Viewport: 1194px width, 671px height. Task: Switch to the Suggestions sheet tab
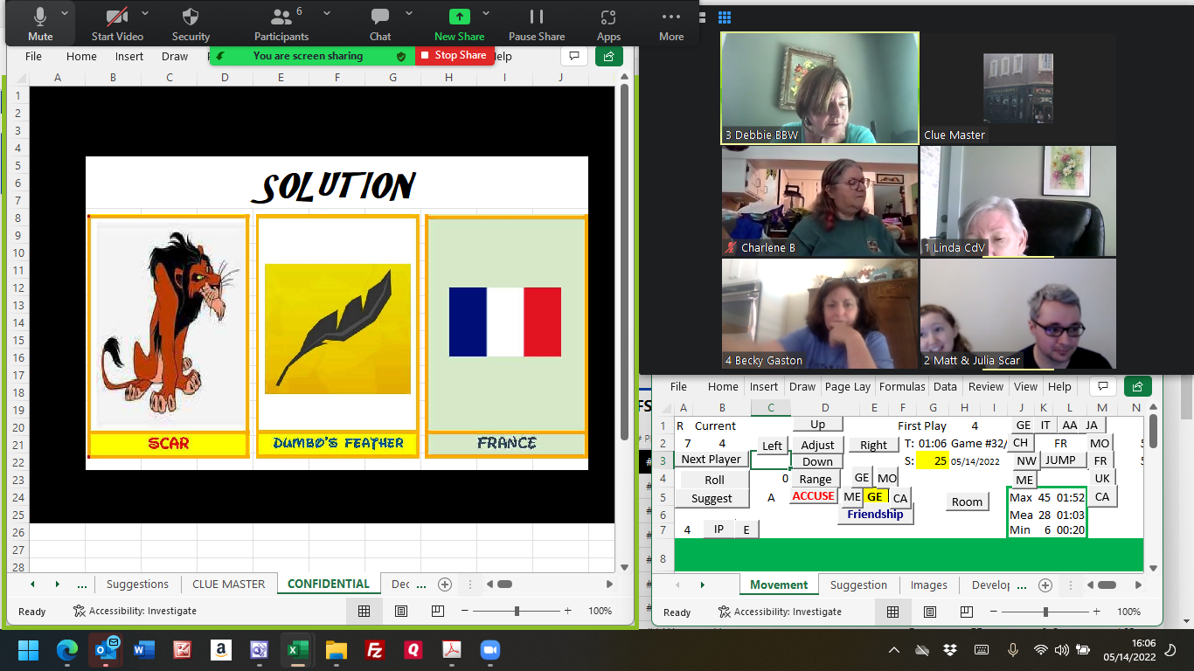(137, 585)
